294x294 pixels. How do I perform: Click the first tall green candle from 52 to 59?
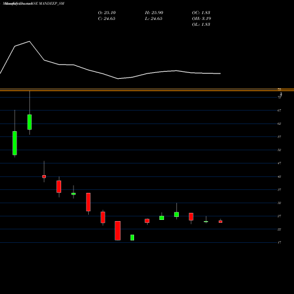(15, 143)
